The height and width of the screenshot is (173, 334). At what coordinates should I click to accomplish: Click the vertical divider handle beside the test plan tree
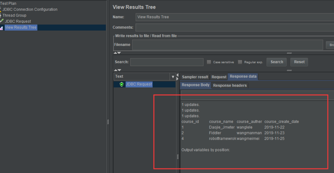pos(108,122)
